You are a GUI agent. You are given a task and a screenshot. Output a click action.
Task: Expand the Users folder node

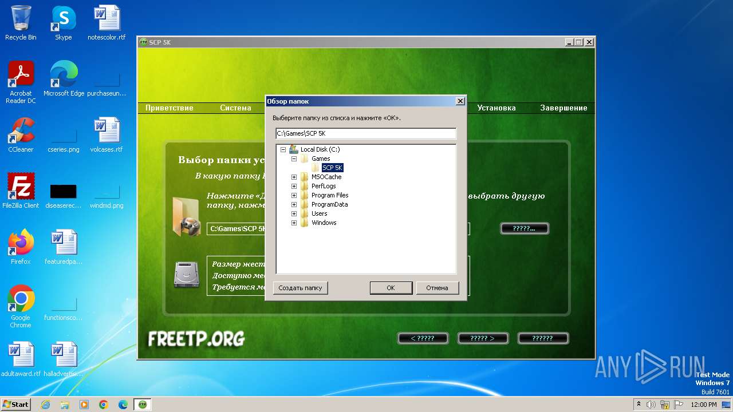(294, 213)
